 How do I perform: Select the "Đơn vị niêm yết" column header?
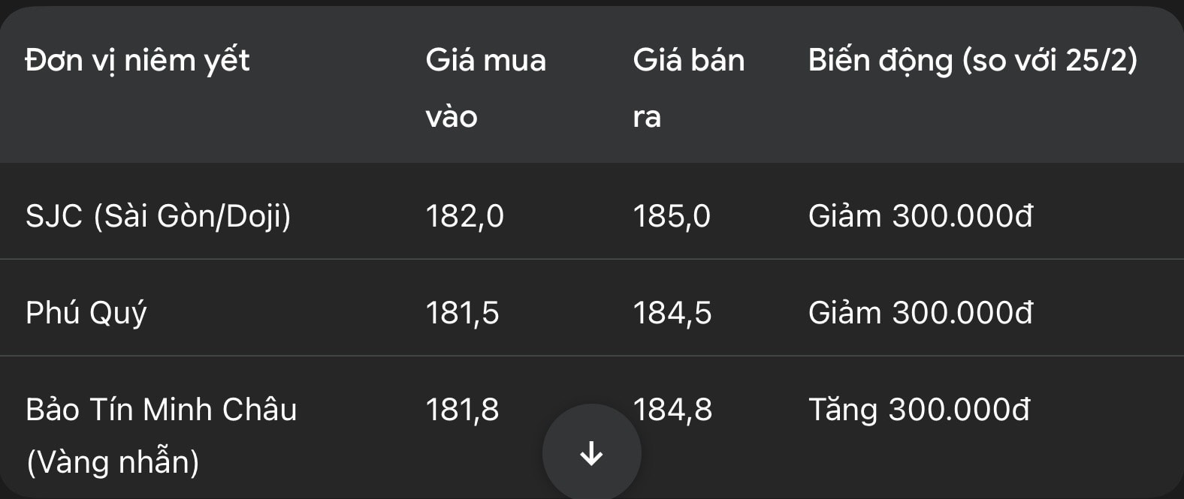[x=137, y=60]
